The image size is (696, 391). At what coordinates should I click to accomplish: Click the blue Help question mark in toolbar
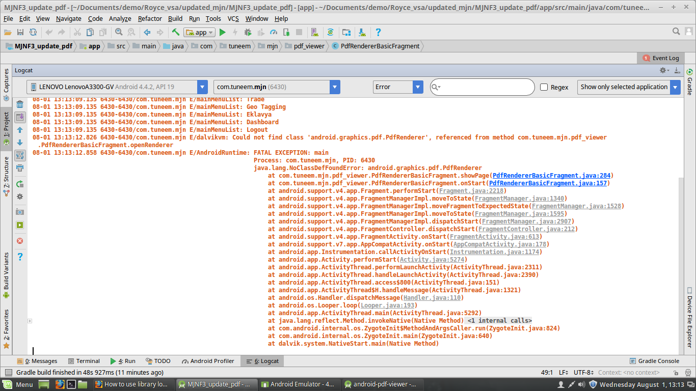(x=378, y=32)
